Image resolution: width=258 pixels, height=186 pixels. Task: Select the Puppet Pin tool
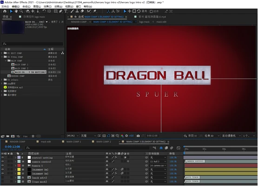click(x=95, y=11)
